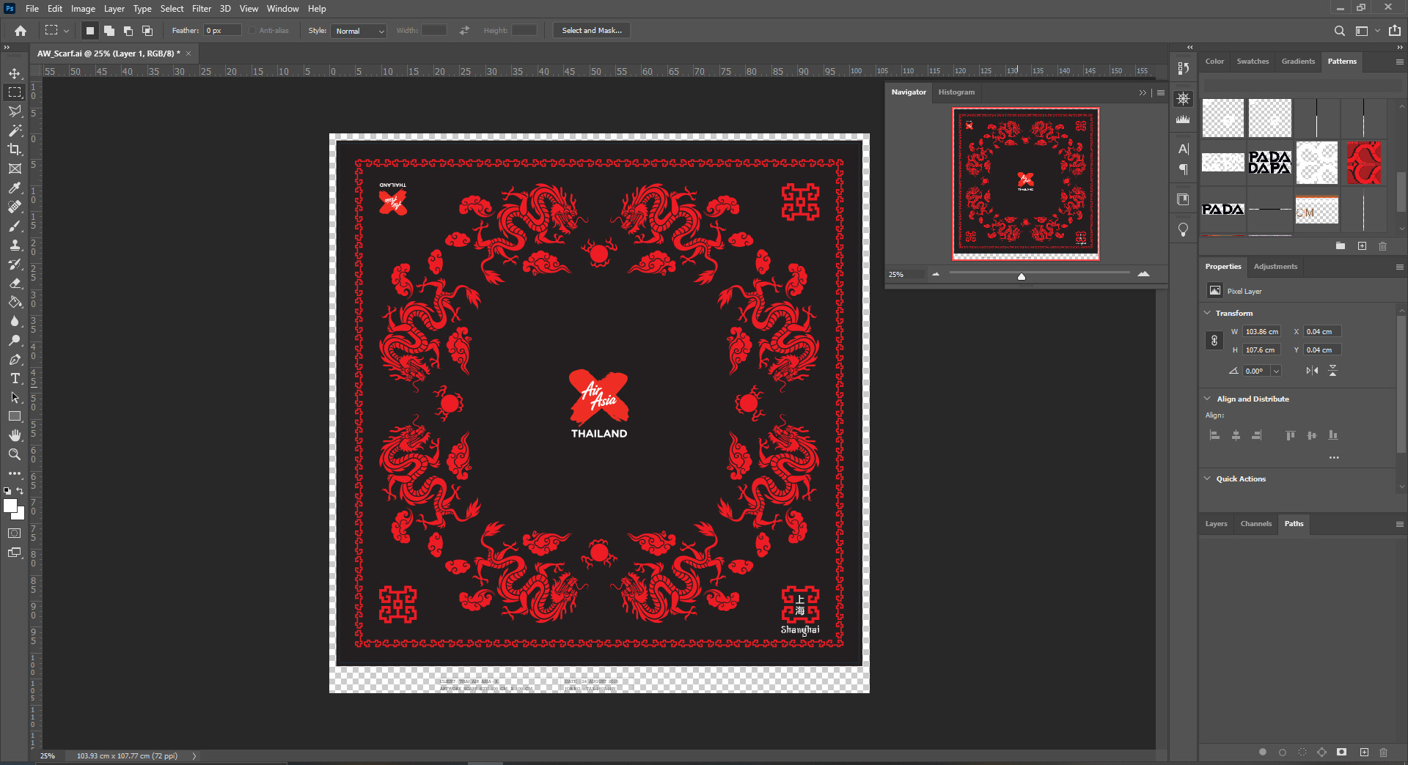The height and width of the screenshot is (765, 1408).
Task: Select the Eraser tool
Action: [15, 283]
